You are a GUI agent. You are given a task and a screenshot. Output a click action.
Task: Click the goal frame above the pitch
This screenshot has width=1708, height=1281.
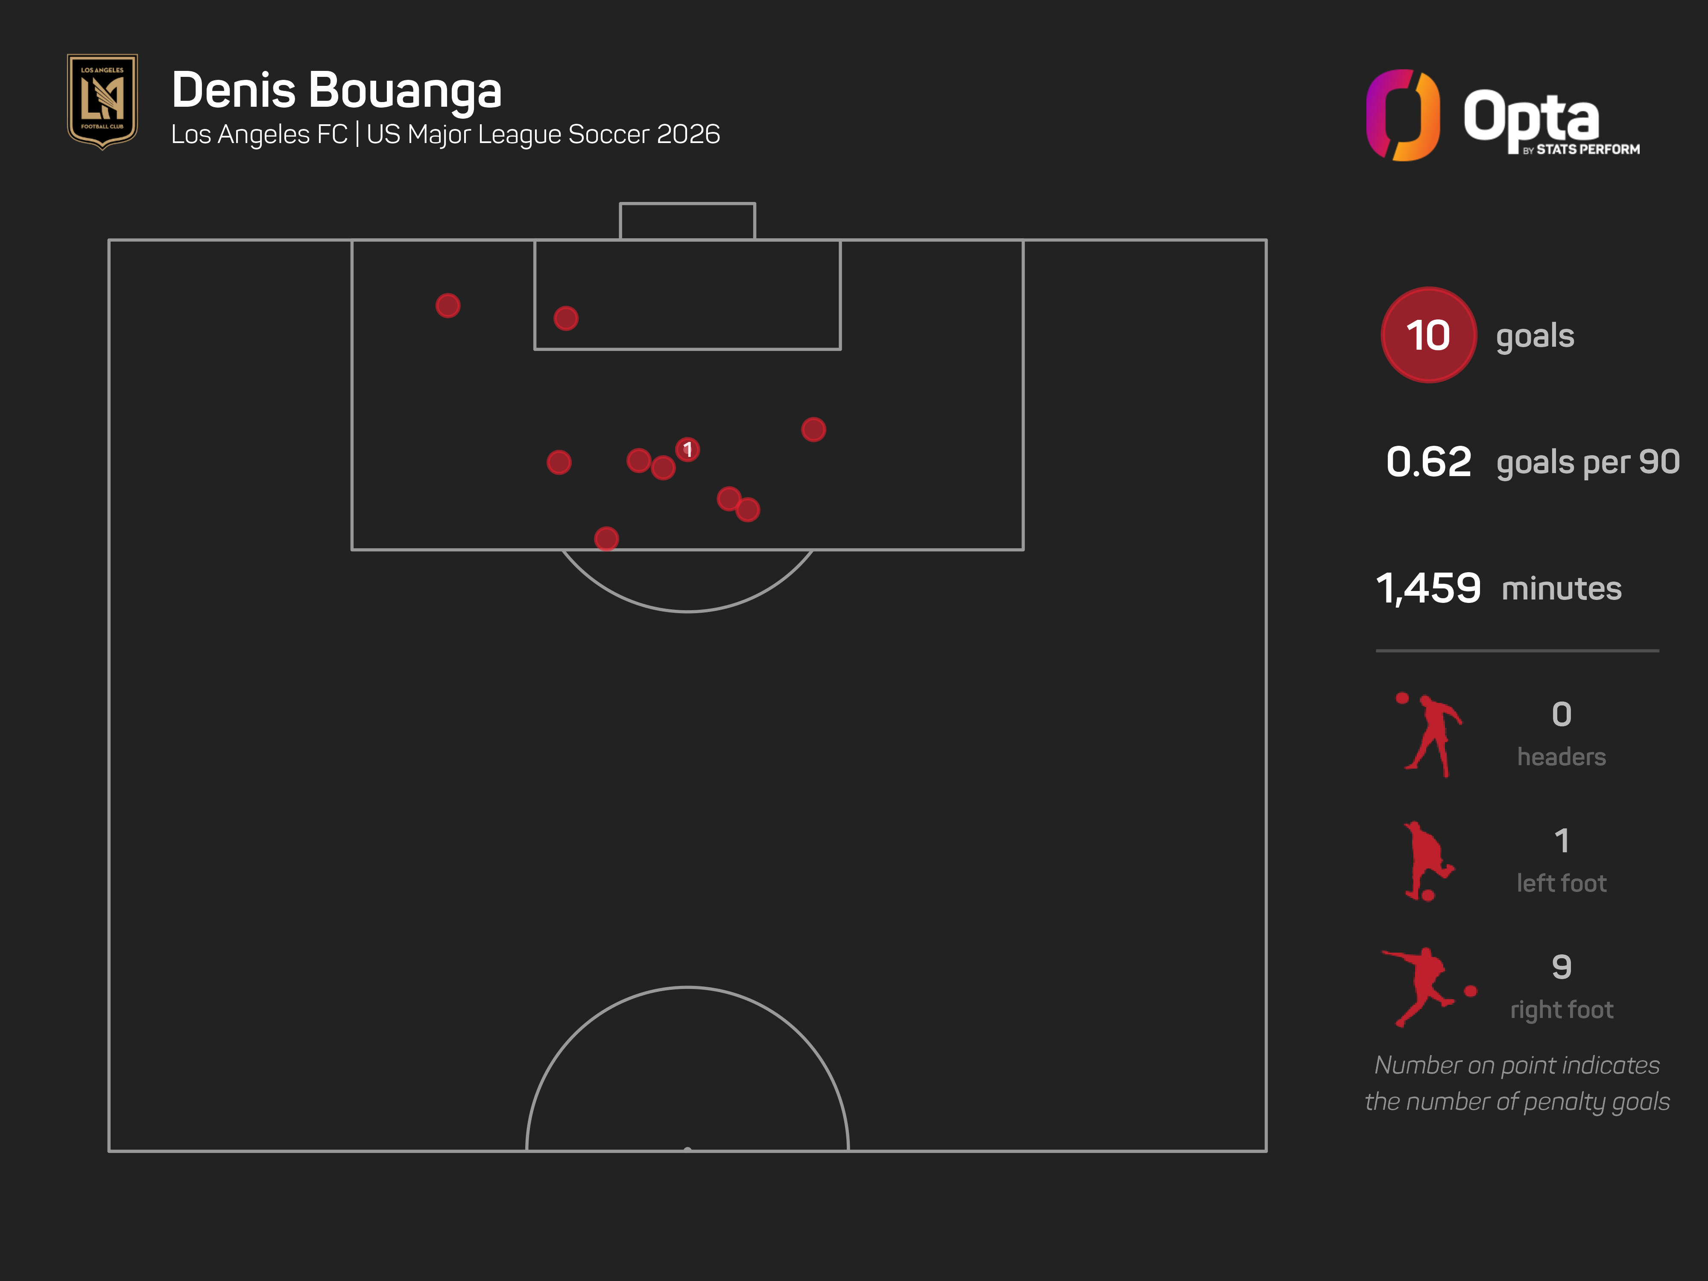coord(687,221)
